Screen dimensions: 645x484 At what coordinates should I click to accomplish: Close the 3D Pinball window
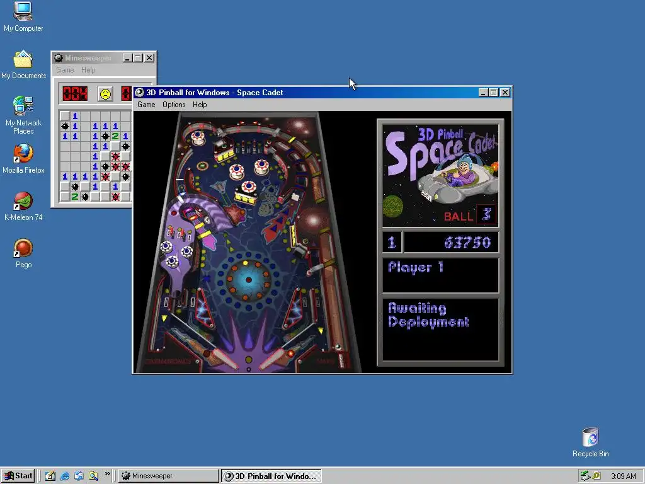point(505,93)
